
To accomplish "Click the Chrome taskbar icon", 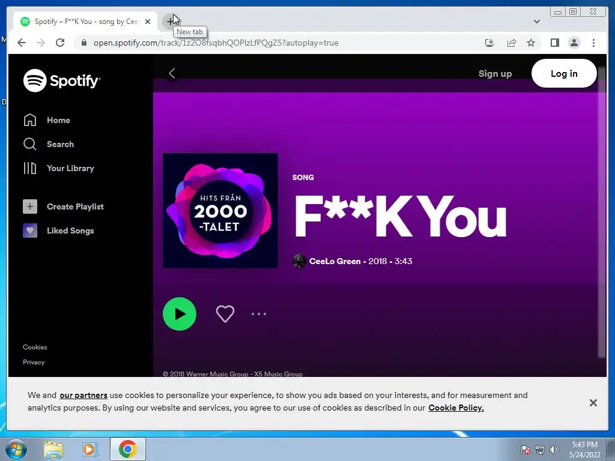I will pyautogui.click(x=128, y=449).
